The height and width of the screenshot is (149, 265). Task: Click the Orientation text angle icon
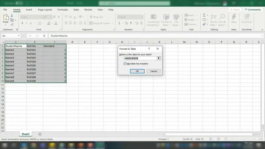(81, 17)
